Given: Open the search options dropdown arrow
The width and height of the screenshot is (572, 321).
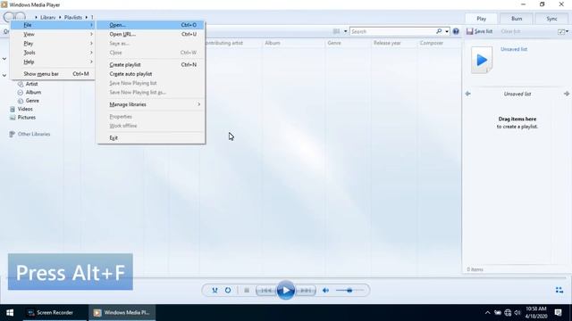Looking at the screenshot, I should click(x=447, y=31).
